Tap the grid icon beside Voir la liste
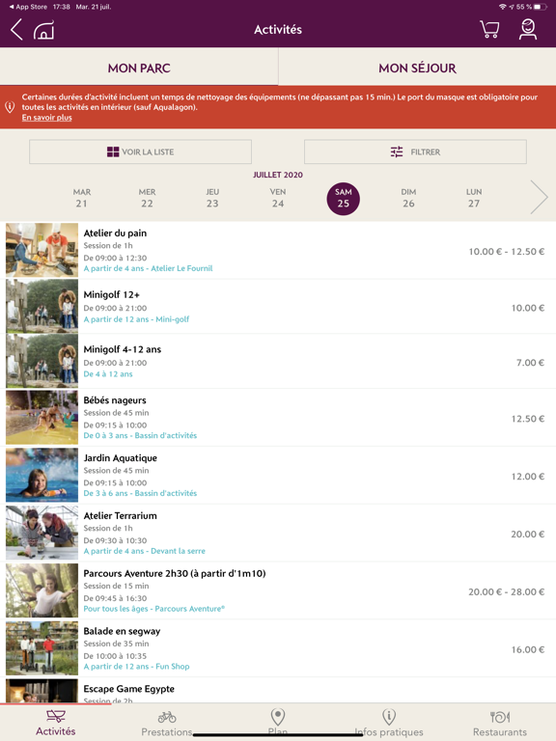556x741 pixels. (113, 151)
